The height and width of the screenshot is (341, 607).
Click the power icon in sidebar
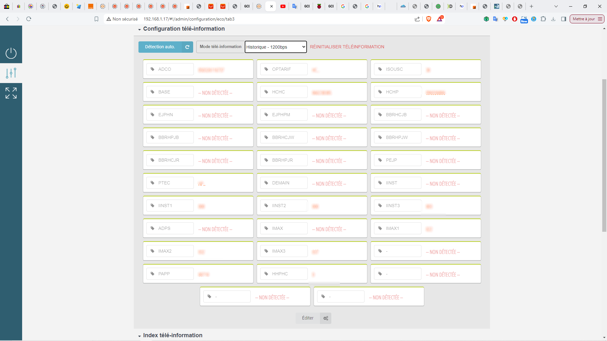pyautogui.click(x=11, y=53)
